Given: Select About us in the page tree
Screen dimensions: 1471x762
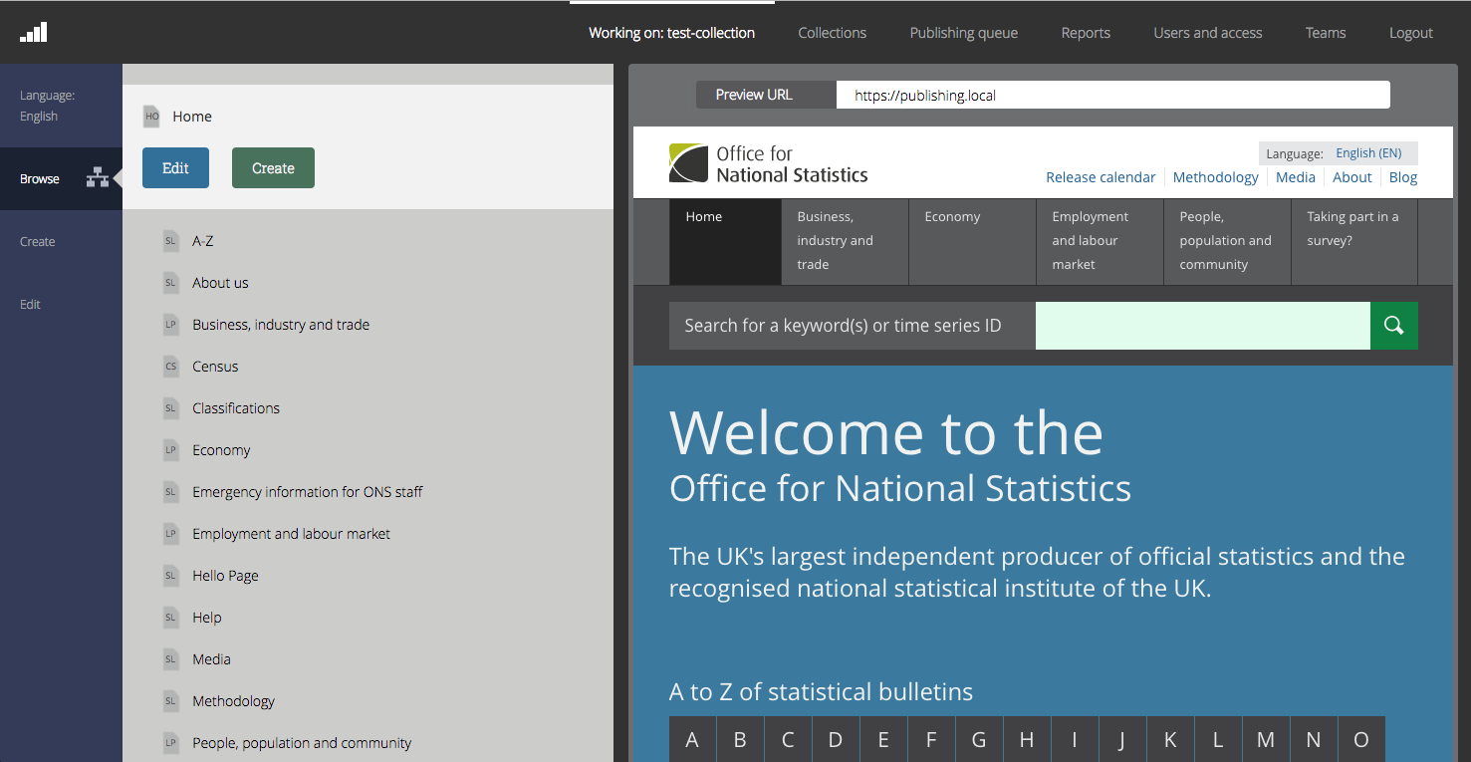Looking at the screenshot, I should [x=220, y=283].
